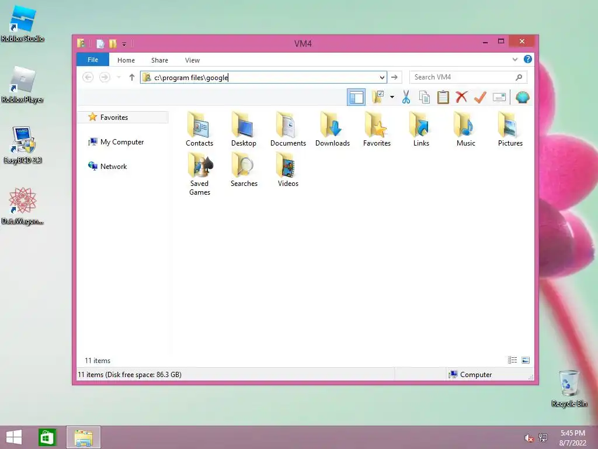Screen dimensions: 598x449
Task: Open RobloxPlayer desktop shortcut
Action: (x=22, y=84)
